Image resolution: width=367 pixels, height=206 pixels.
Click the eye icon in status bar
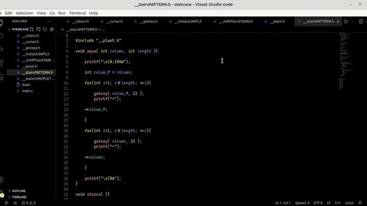(15, 203)
